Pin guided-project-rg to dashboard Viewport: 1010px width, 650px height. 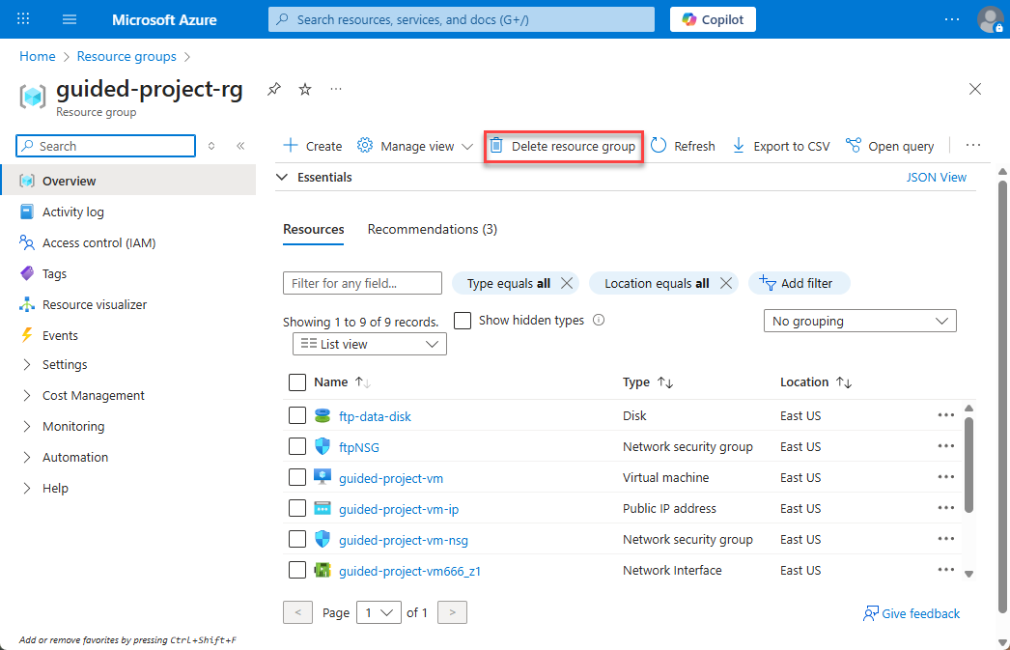[274, 89]
